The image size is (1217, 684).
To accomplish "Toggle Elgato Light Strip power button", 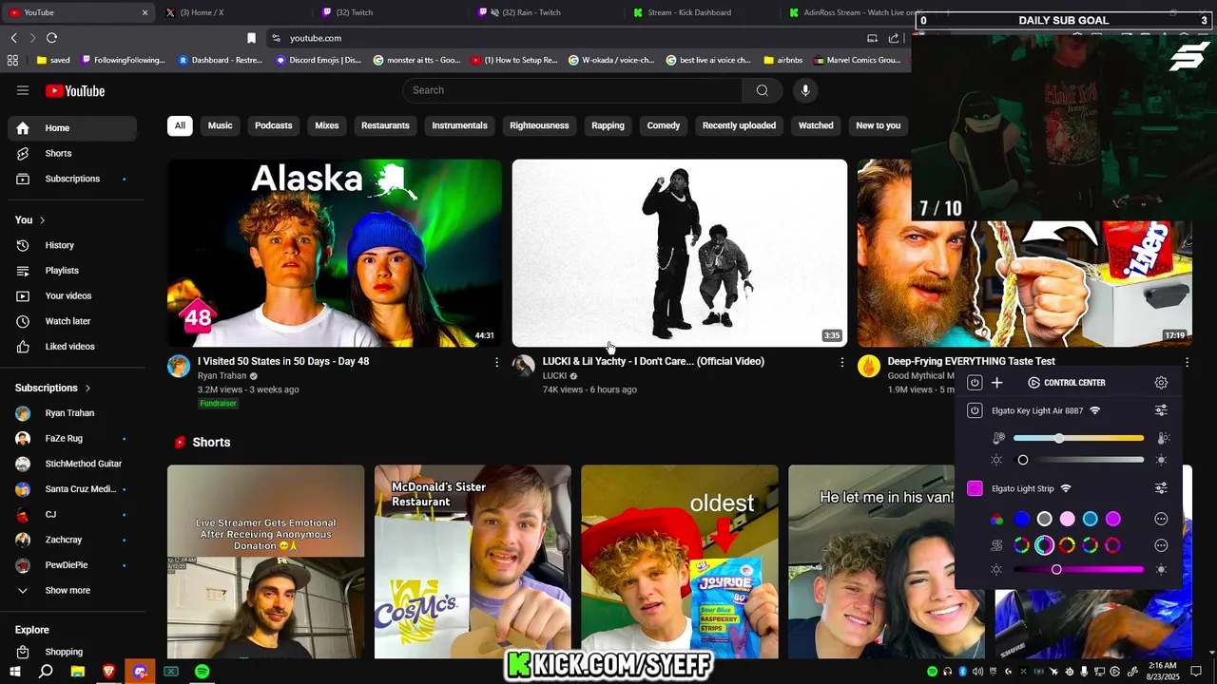I will point(975,488).
